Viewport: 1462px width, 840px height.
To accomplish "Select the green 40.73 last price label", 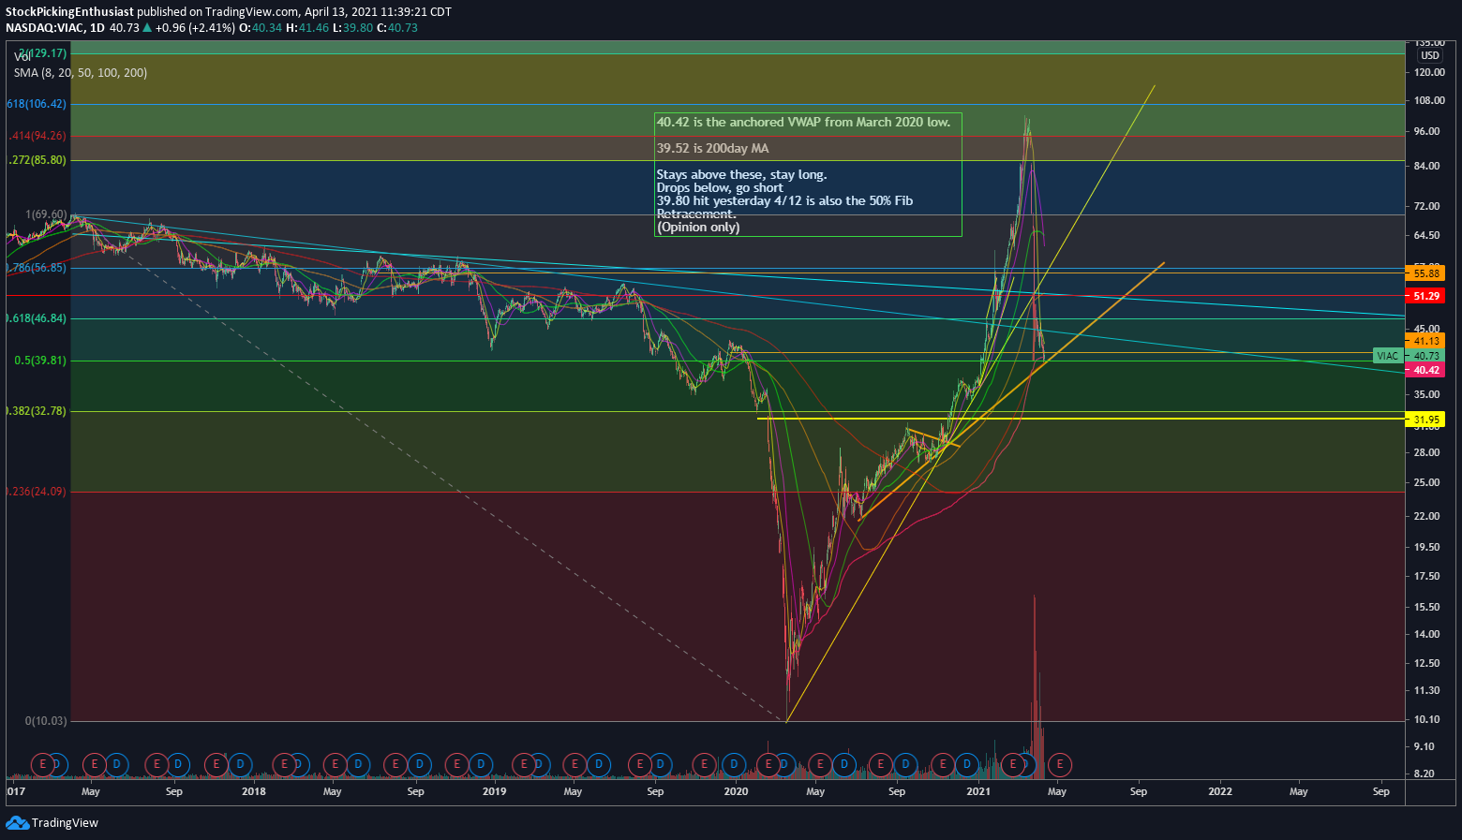I will click(1425, 356).
